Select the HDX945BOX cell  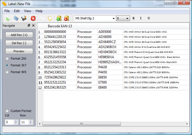110,52
